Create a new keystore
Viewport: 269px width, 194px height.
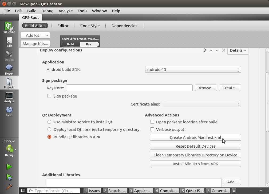click(230, 88)
